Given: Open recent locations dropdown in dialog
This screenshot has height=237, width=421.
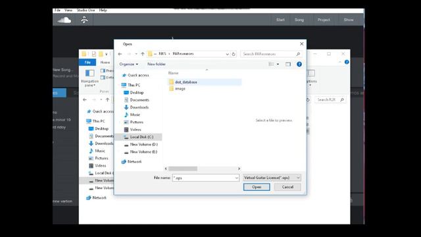Looking at the screenshot, I should coord(136,54).
